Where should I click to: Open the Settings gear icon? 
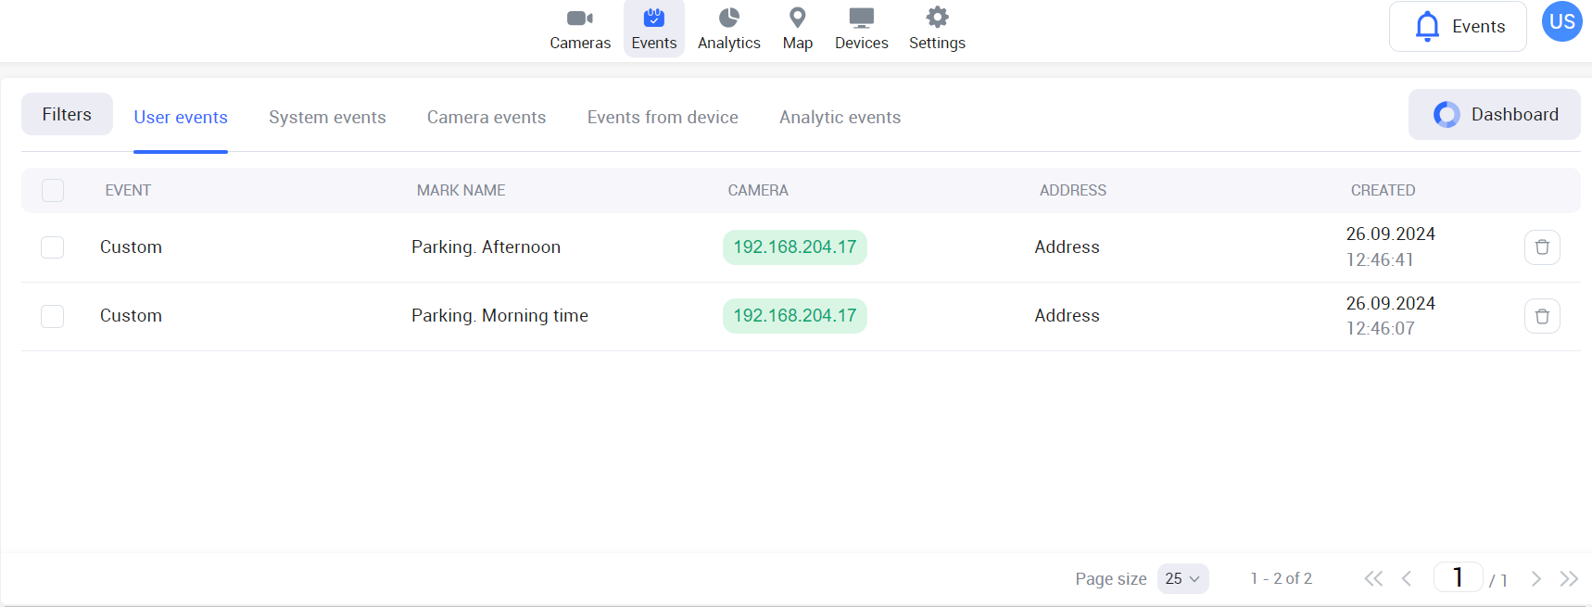[937, 19]
